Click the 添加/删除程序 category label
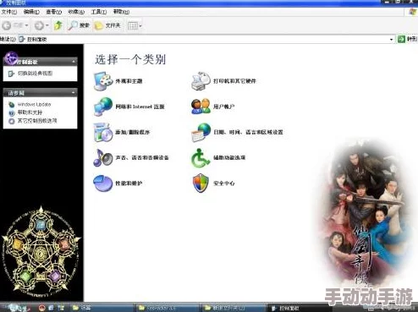This screenshot has width=418, height=312. click(x=133, y=132)
